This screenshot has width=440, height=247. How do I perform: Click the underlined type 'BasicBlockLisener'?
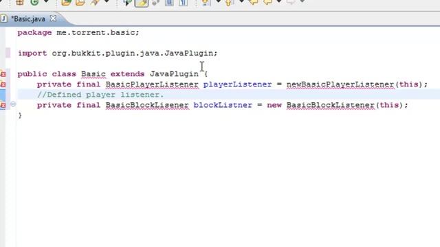[x=147, y=105]
